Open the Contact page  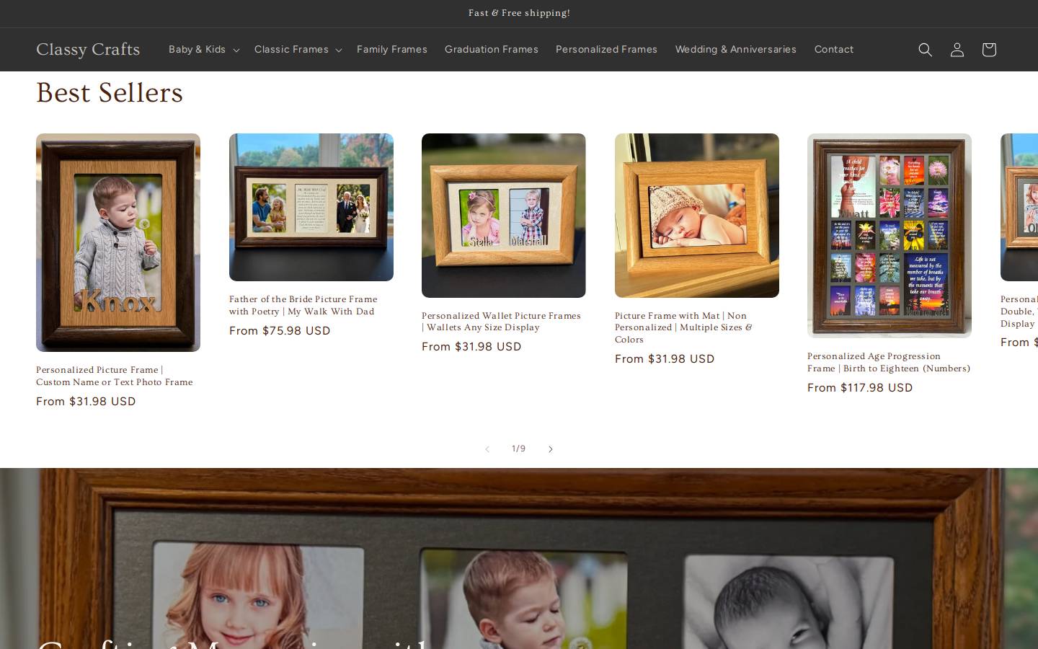[x=834, y=50]
